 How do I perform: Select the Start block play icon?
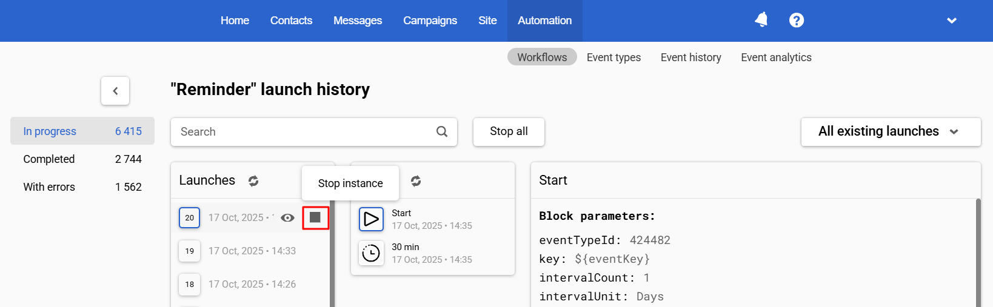(x=371, y=219)
